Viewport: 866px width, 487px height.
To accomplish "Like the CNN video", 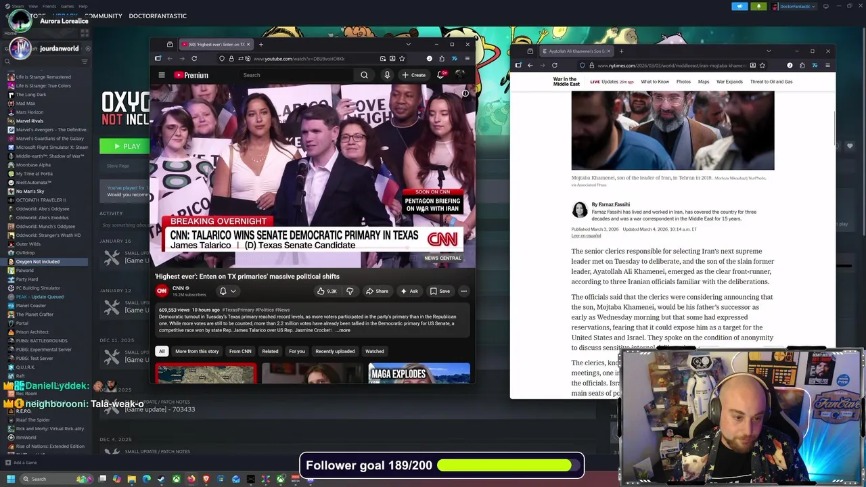I will coord(327,292).
